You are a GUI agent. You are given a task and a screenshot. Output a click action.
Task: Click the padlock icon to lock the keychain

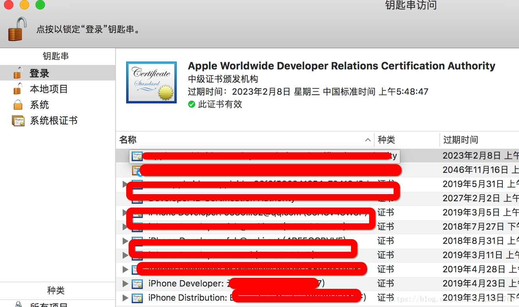pyautogui.click(x=17, y=29)
